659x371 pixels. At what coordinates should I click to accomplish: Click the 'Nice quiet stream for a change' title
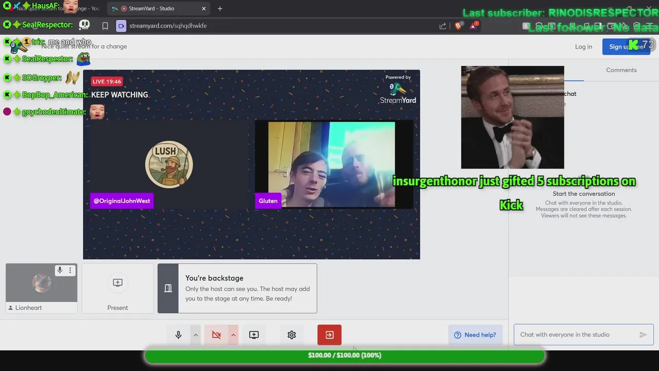click(84, 46)
